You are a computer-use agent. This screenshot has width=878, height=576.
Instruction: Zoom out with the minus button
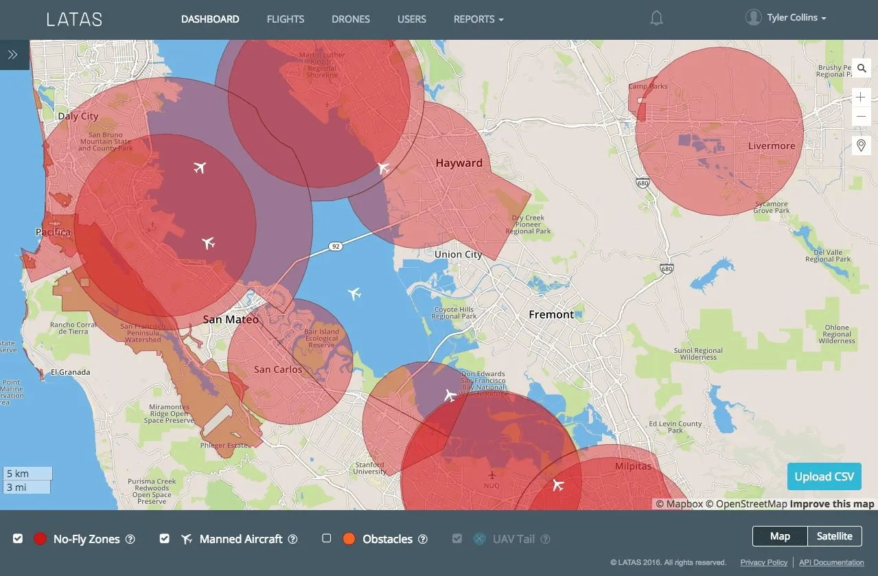coord(861,117)
